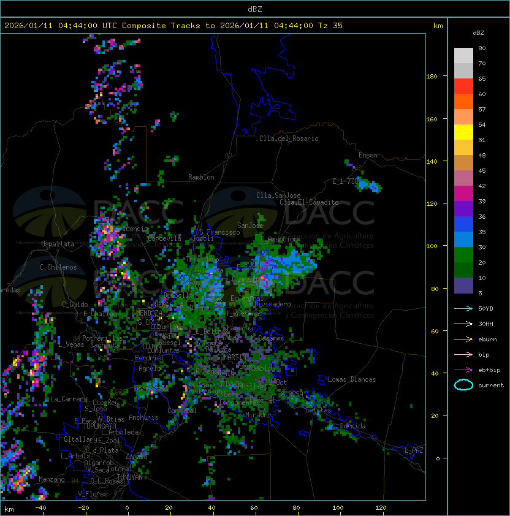This screenshot has width=510, height=516.
Task: Click the La_Carrera place label
Action: (69, 399)
